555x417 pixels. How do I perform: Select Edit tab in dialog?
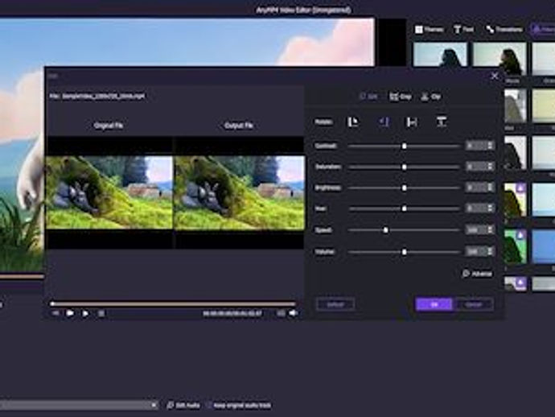tap(368, 97)
